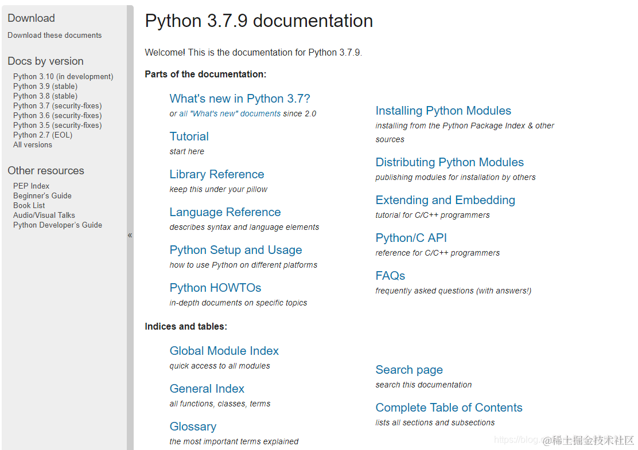Open Python 3.10 (in development) docs
The width and height of the screenshot is (638, 450).
(x=63, y=76)
